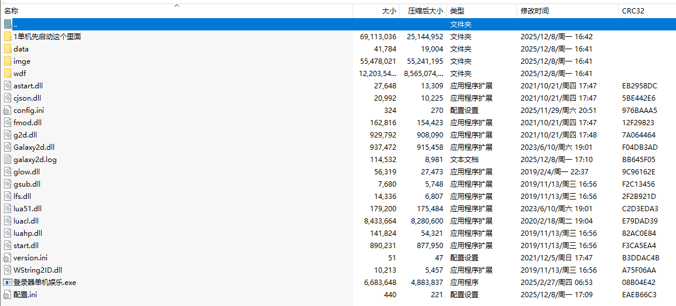Click the lua51.dll file icon
Image resolution: width=676 pixels, height=306 pixels.
(8, 209)
